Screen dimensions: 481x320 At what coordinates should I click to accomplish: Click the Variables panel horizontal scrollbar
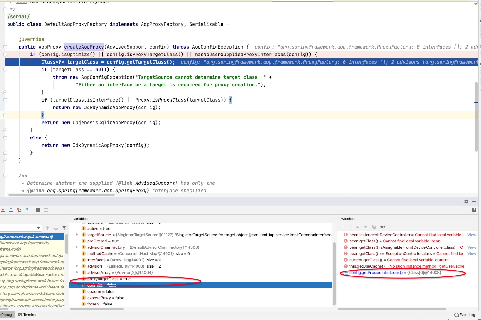pos(96,309)
